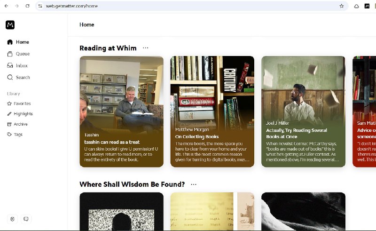Click the Matter logo in the sidebar
Screen dimensions: 376x231
coord(10,25)
